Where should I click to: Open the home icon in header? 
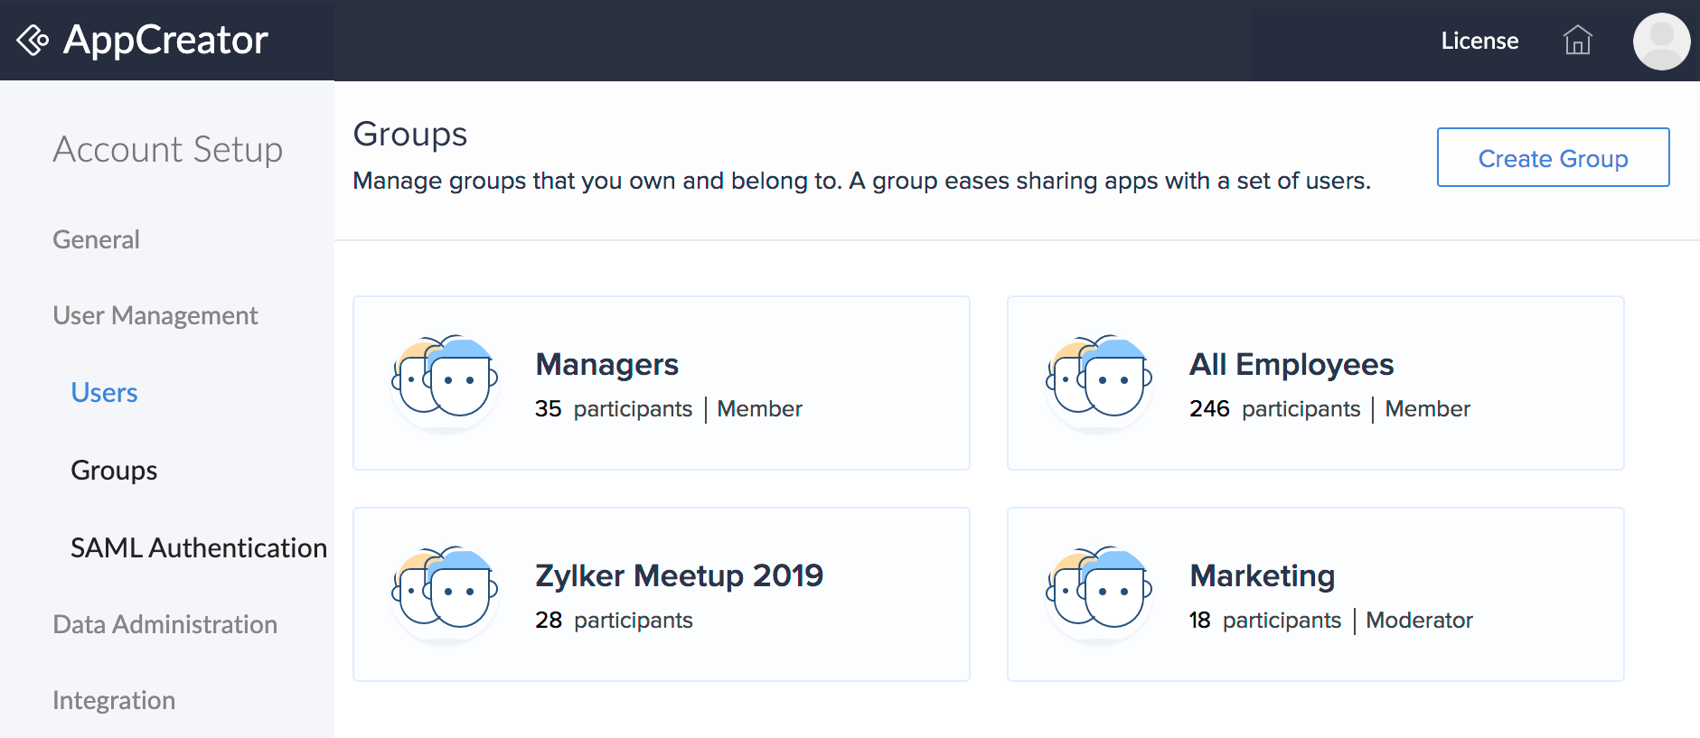coord(1577,41)
